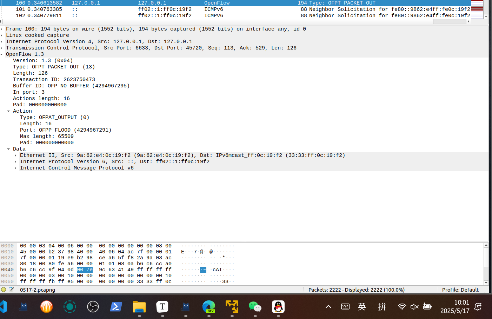Launch Microsoft Edge Dev from taskbar
The height and width of the screenshot is (319, 492).
coord(209,307)
